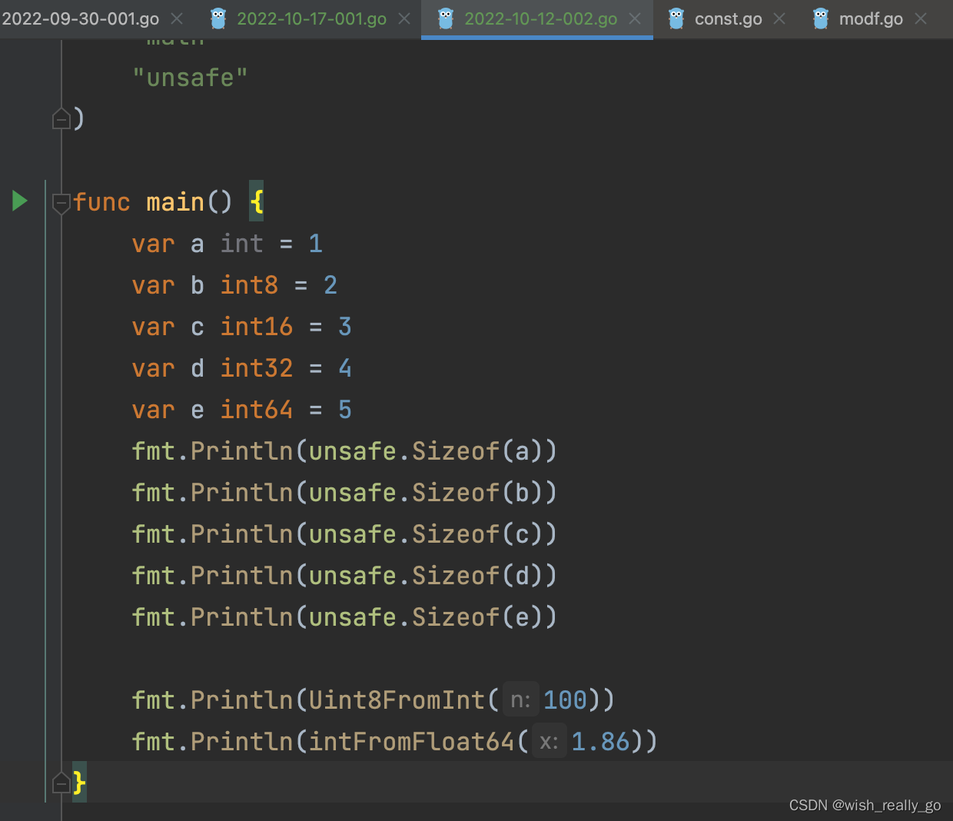Screen dimensions: 953x821
Task: Close the const.go tab
Action: point(779,18)
